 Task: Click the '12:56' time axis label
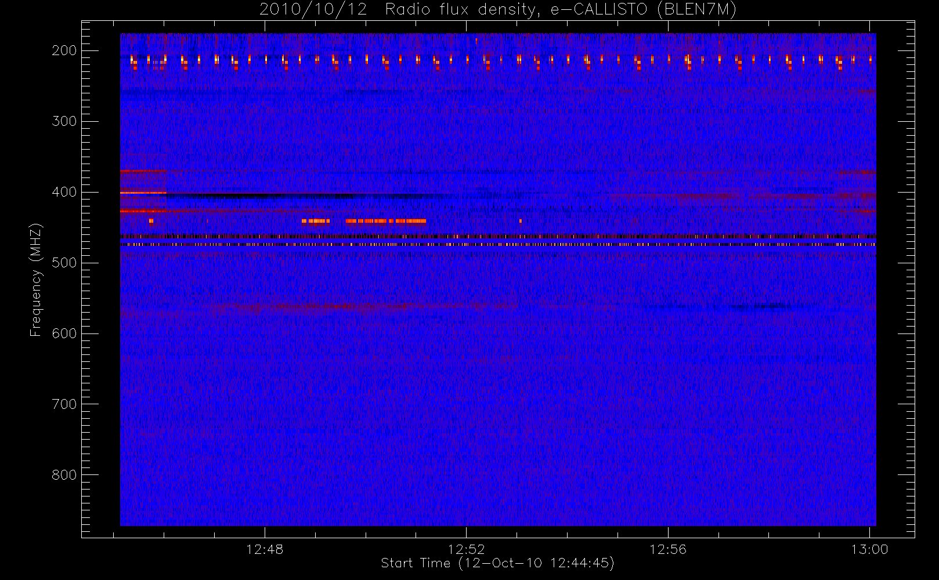pos(667,549)
